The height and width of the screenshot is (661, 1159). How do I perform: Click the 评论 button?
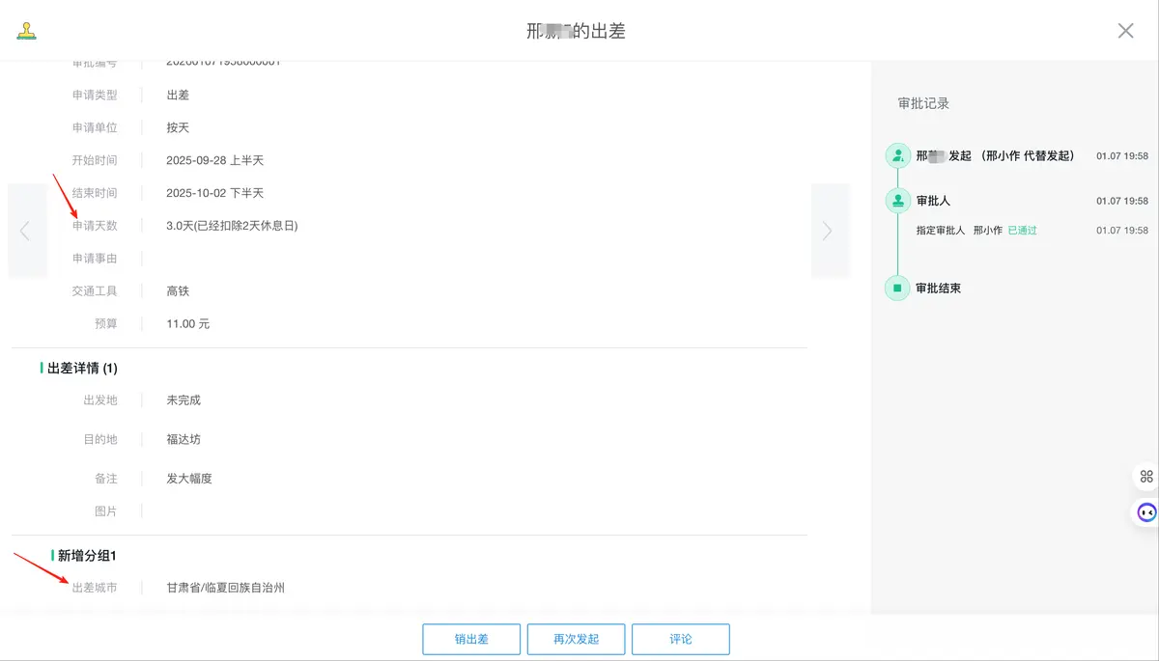[x=681, y=639]
